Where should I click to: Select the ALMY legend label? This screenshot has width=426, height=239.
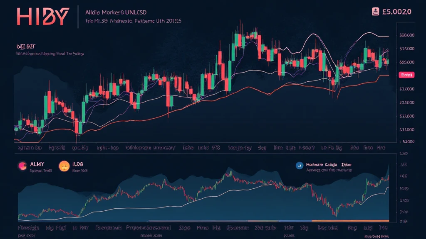pos(37,164)
